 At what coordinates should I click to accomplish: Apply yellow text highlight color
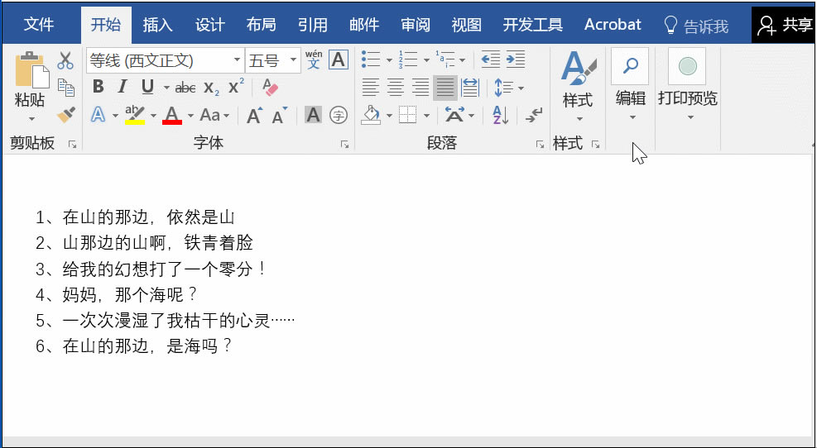(135, 114)
